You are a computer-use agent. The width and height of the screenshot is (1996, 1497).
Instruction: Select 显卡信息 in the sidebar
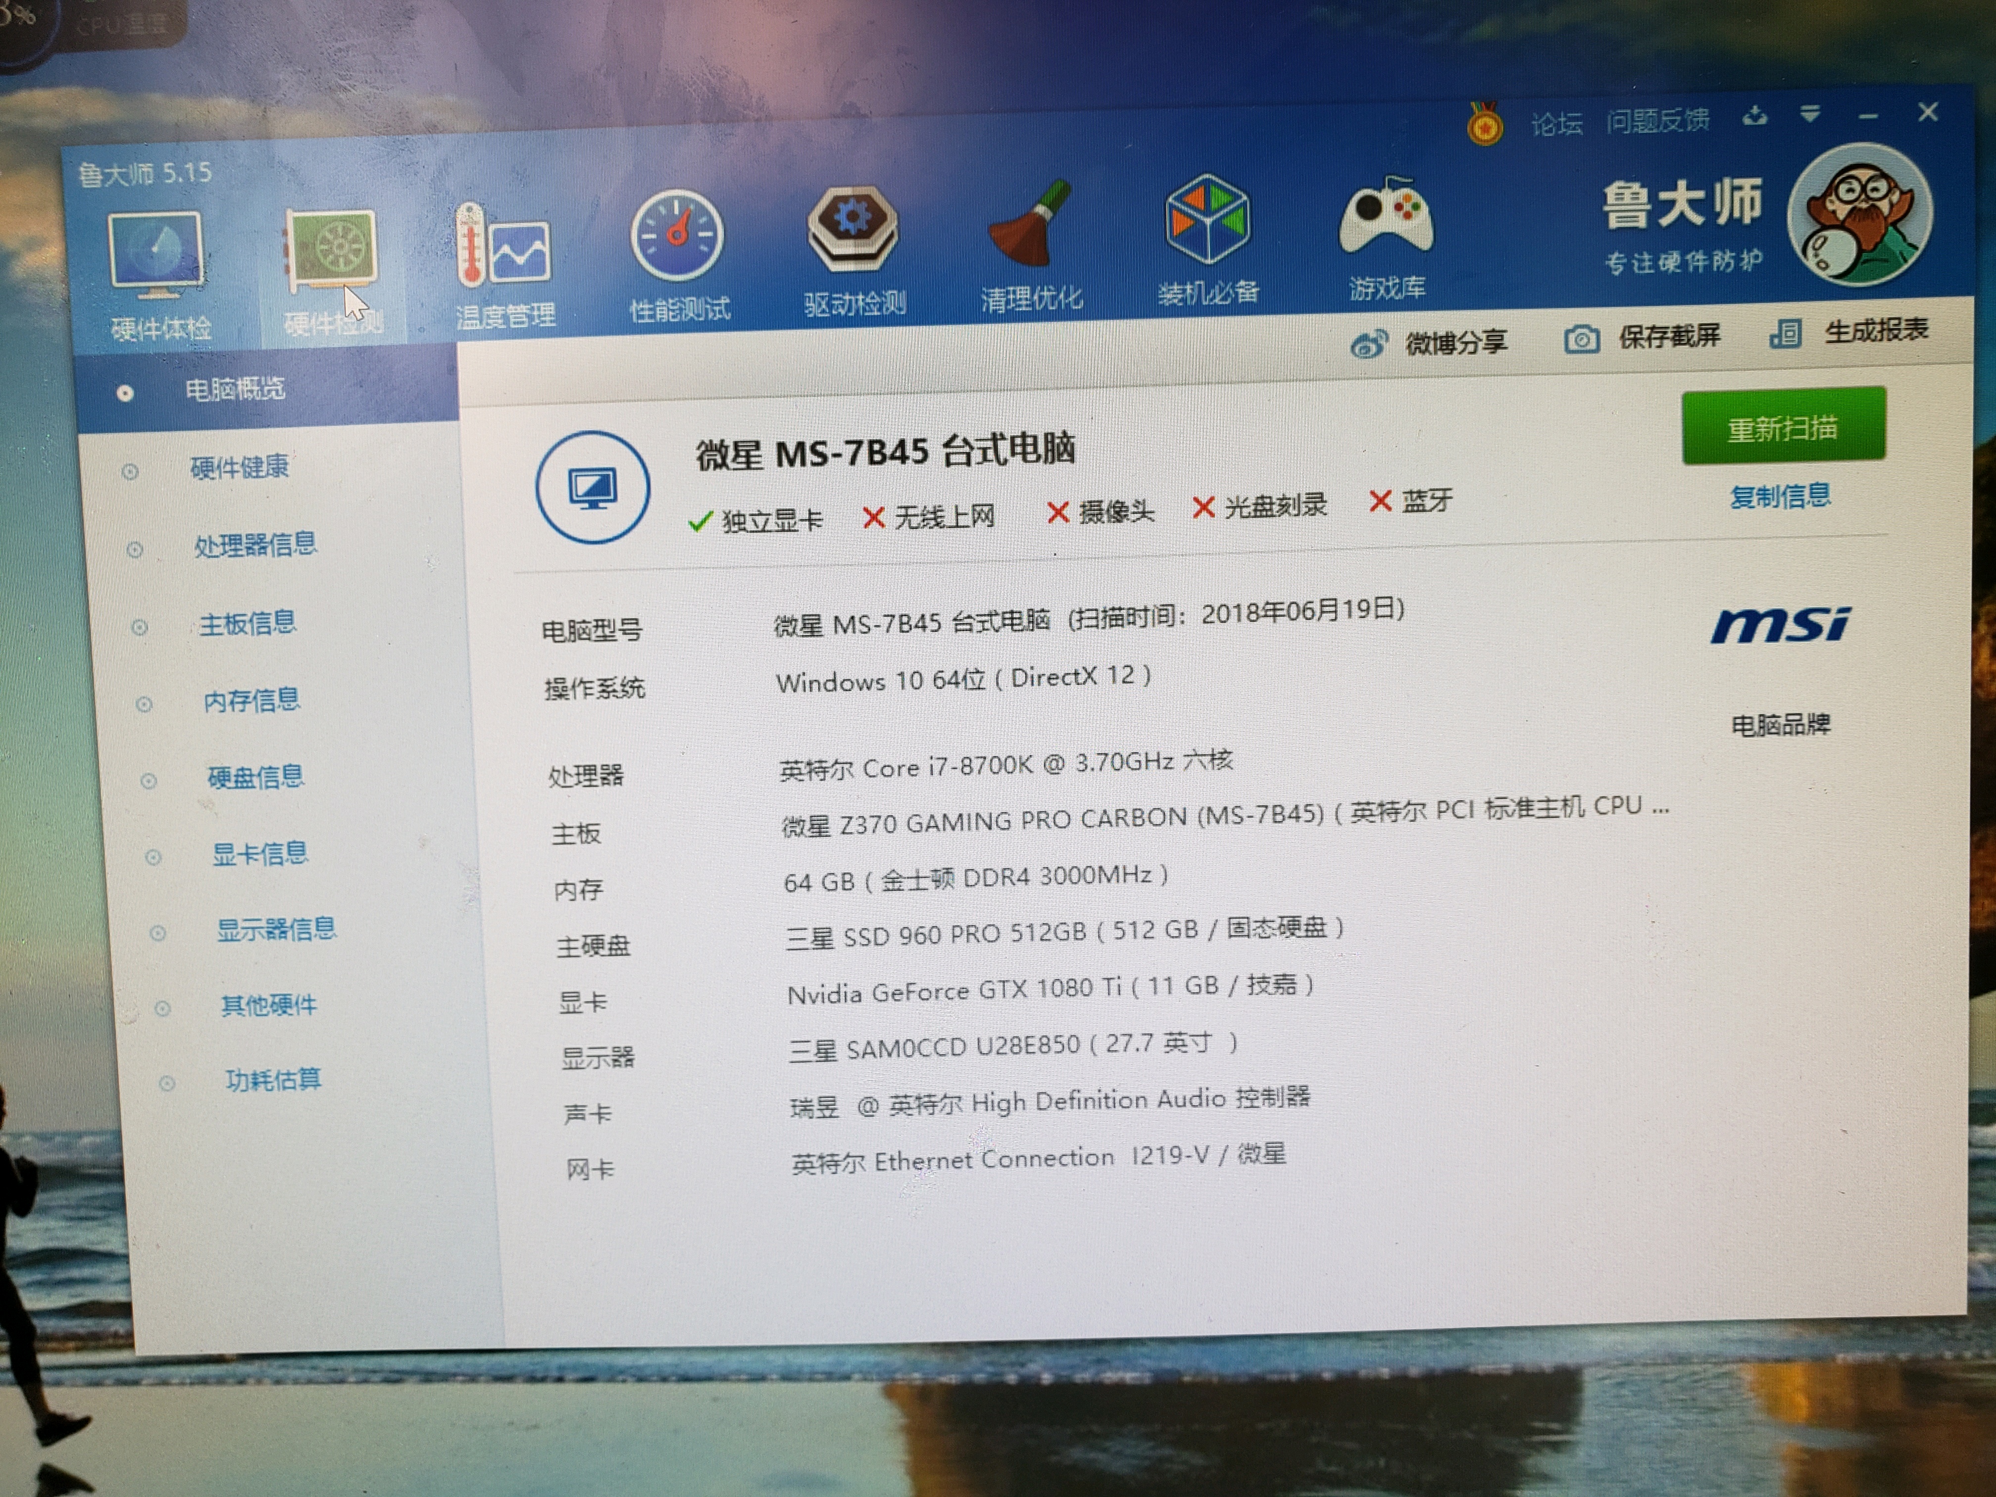(260, 853)
